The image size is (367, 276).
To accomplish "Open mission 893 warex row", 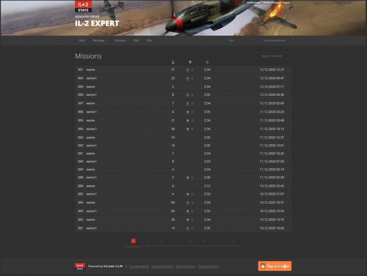I will point(183,138).
